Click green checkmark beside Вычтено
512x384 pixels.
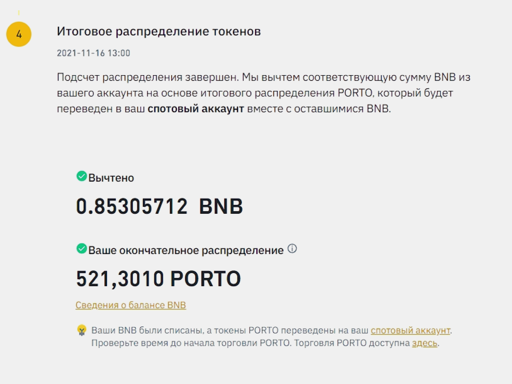point(81,176)
